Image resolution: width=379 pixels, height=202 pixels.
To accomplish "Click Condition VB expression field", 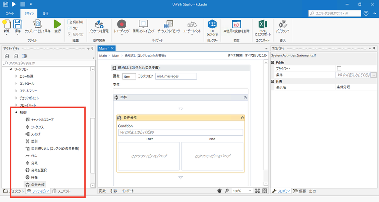I will coord(180,132).
